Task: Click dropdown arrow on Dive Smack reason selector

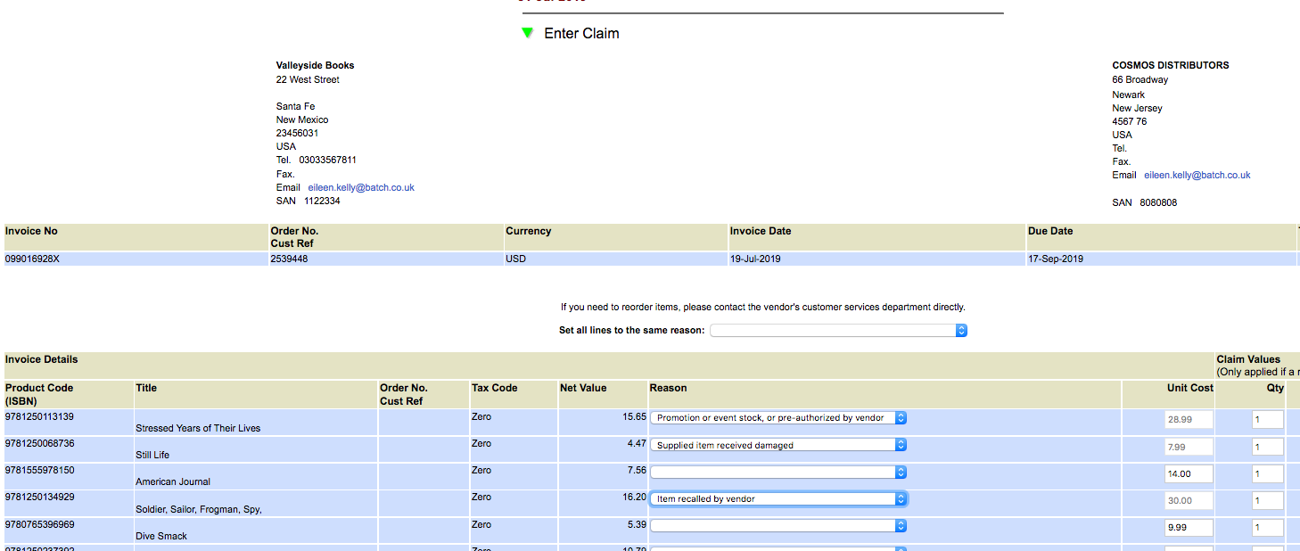Action: point(900,525)
